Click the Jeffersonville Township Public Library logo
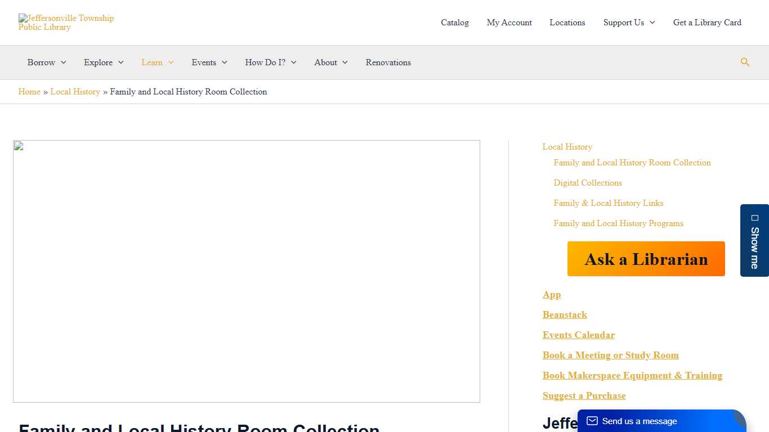769x432 pixels. point(66,22)
